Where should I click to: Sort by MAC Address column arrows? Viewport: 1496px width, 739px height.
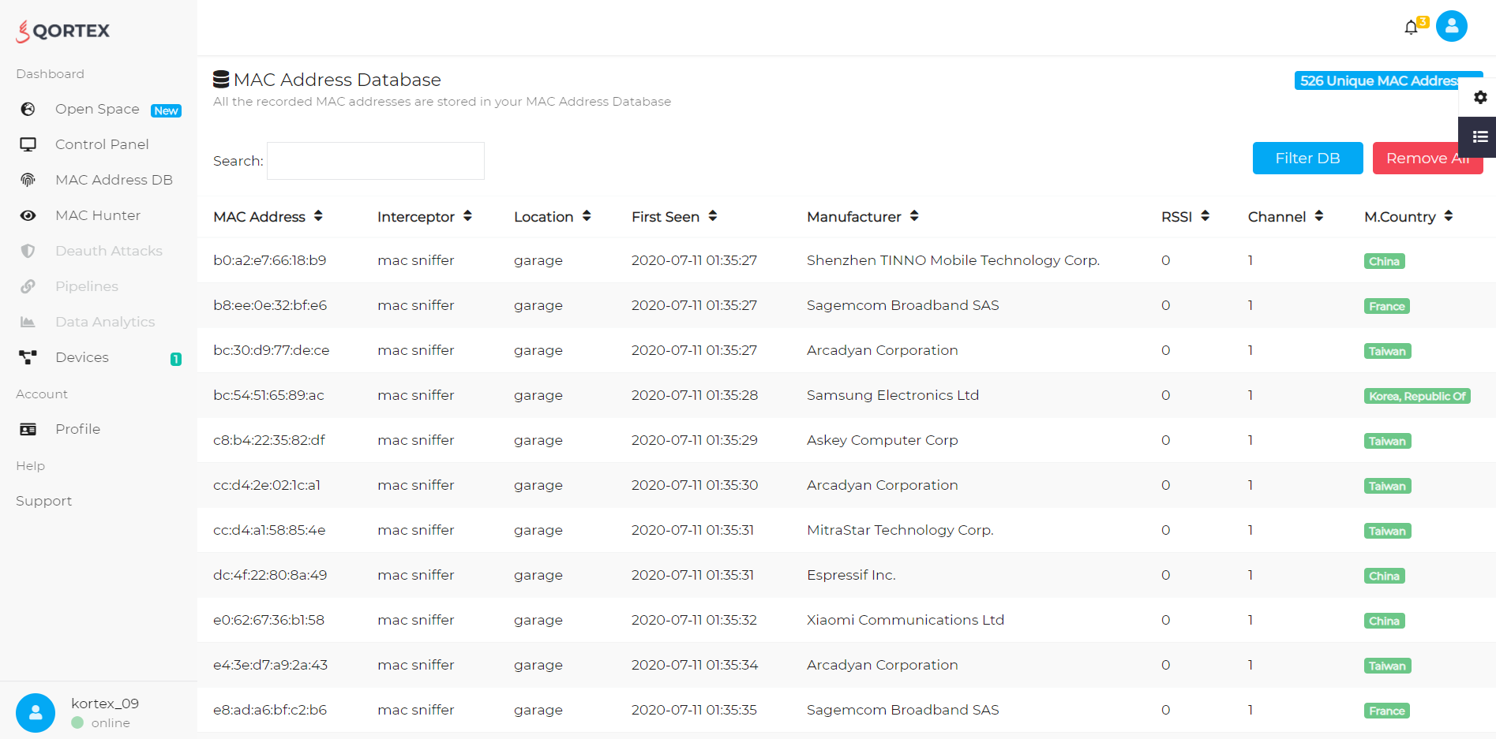coord(318,216)
